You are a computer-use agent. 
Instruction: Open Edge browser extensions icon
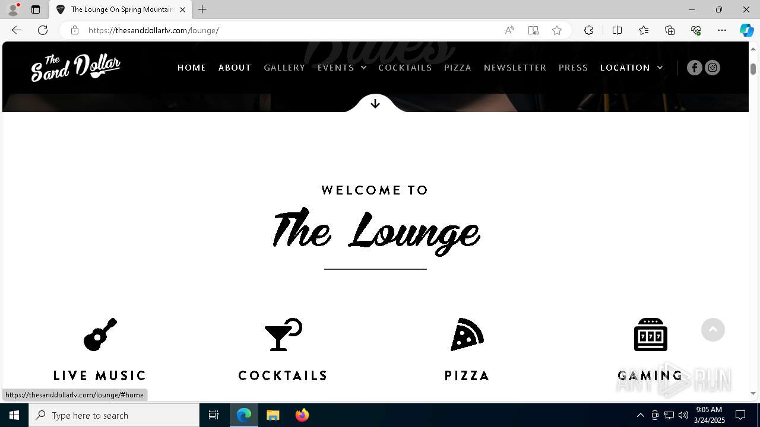pos(588,30)
